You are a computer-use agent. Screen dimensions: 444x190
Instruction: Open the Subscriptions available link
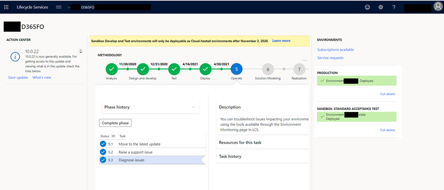[x=335, y=49]
